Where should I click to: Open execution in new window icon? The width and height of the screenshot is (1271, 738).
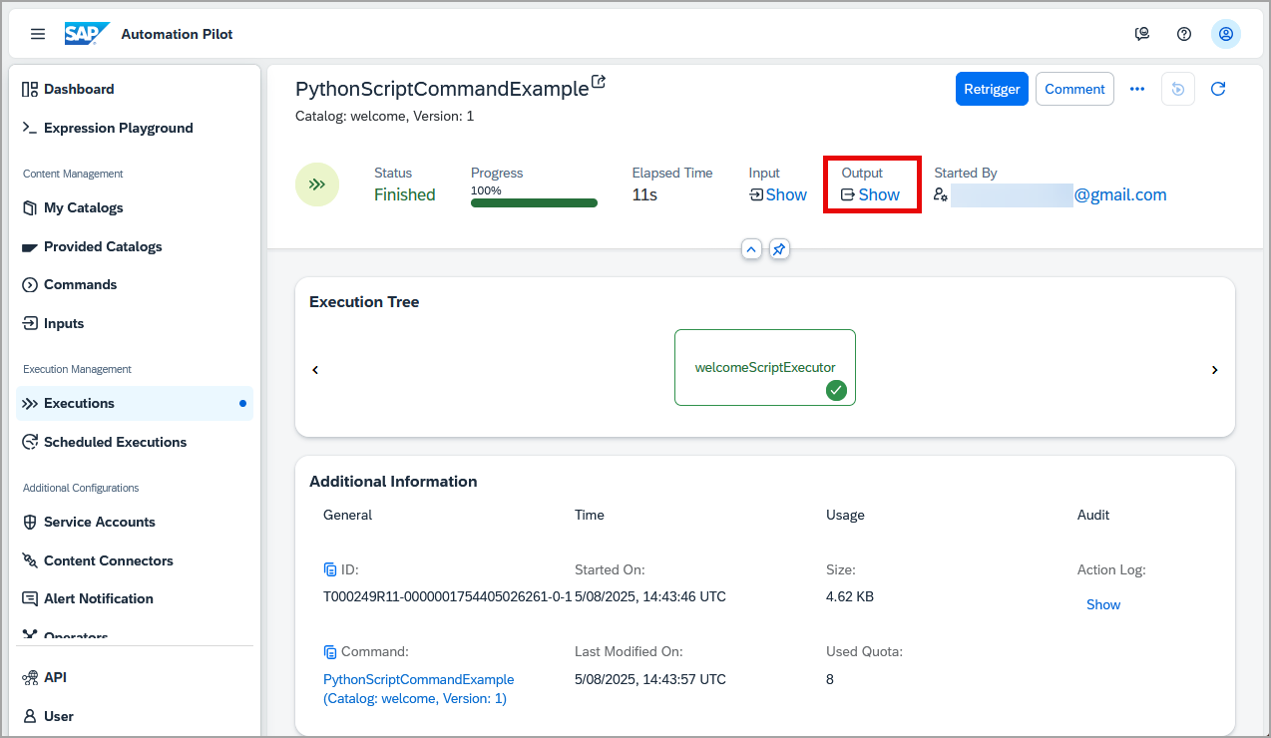599,82
